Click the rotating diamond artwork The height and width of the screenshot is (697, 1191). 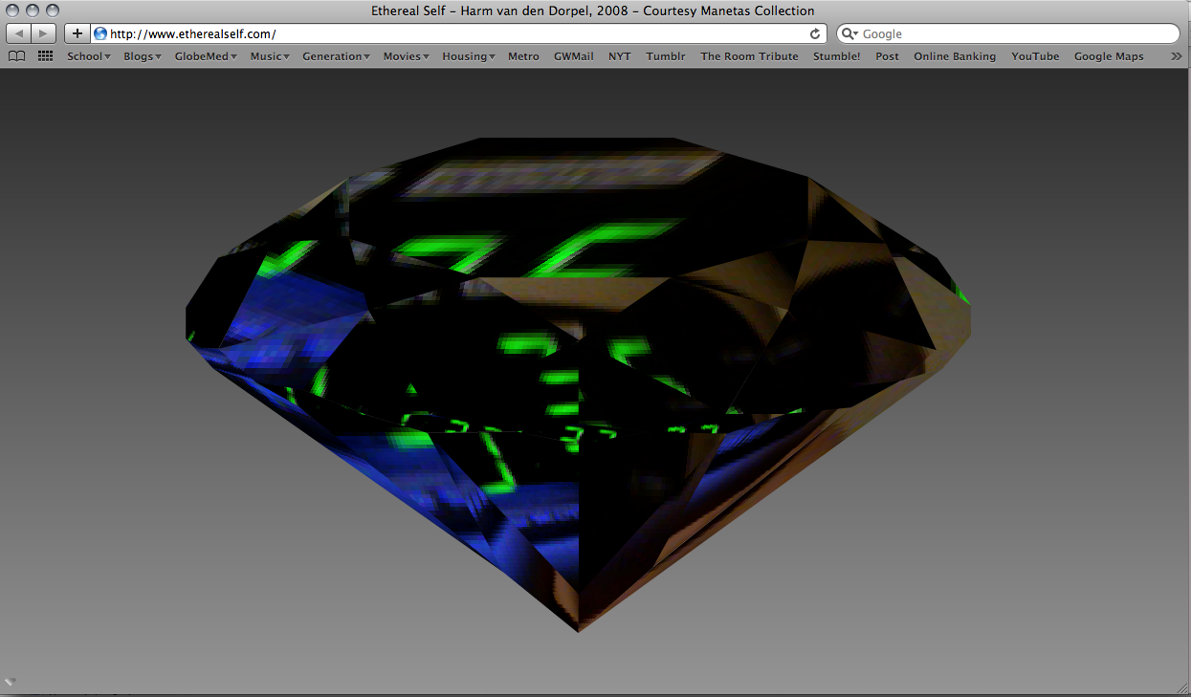point(578,382)
